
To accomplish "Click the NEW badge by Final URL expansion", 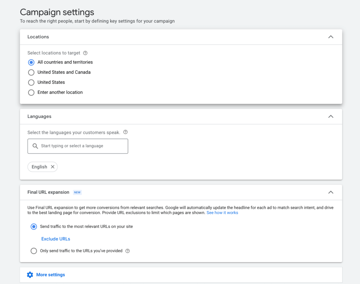I will pyautogui.click(x=77, y=192).
